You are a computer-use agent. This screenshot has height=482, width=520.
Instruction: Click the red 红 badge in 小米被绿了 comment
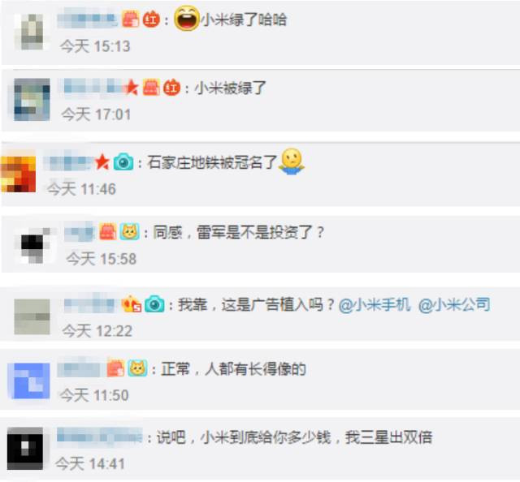171,88
